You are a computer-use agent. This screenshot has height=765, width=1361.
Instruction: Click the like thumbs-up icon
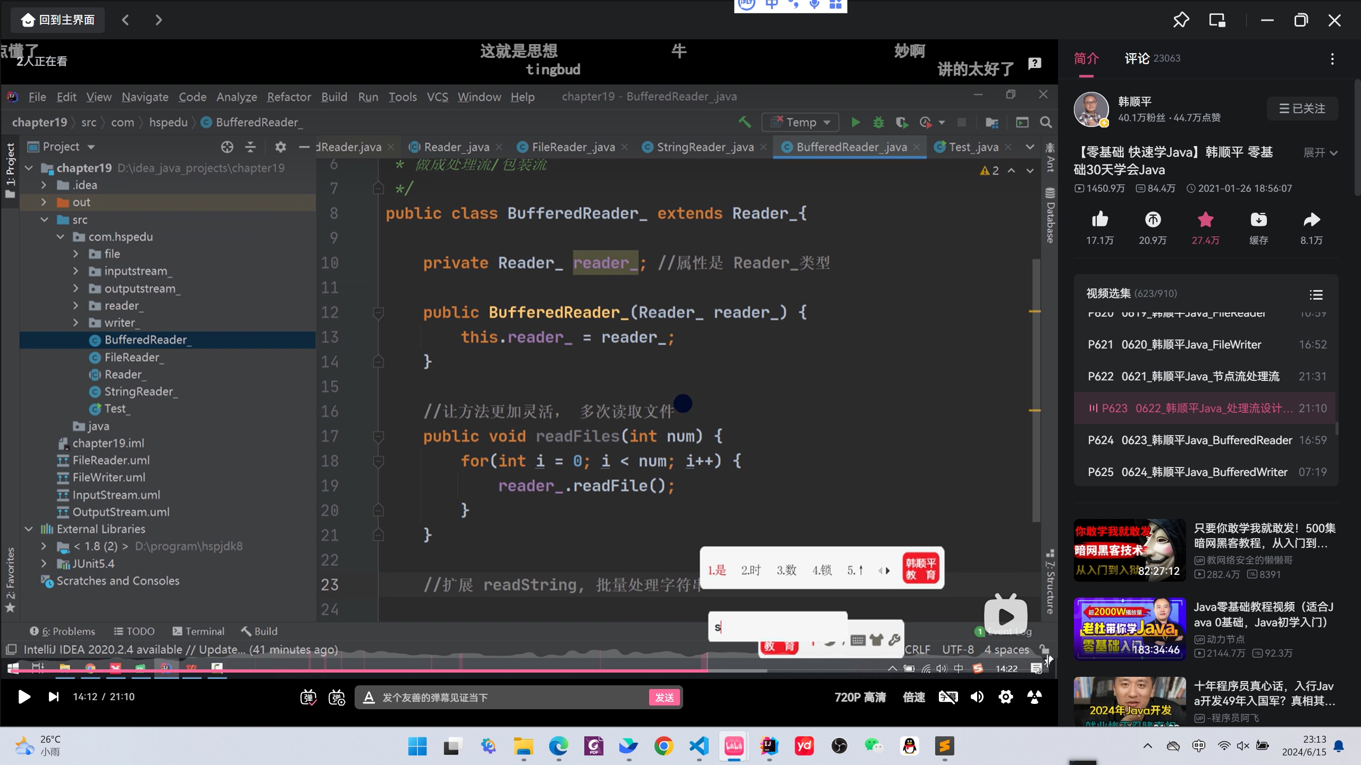(x=1099, y=219)
